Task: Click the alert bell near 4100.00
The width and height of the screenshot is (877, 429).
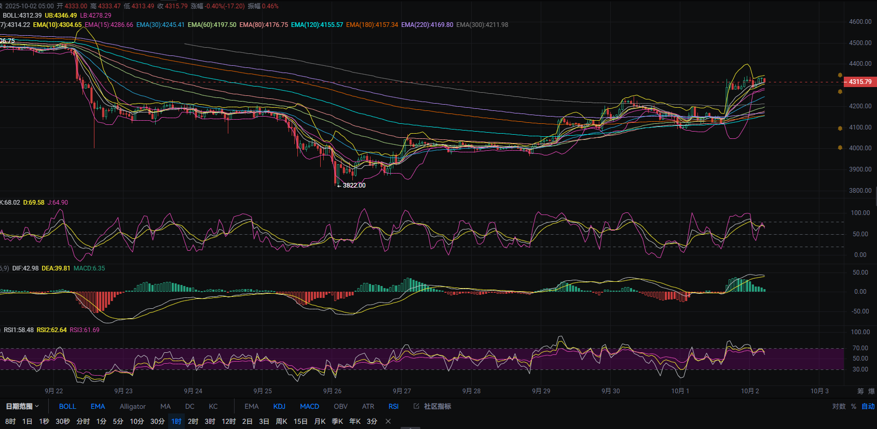Action: click(840, 128)
